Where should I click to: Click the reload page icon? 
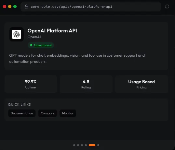(x=167, y=6)
